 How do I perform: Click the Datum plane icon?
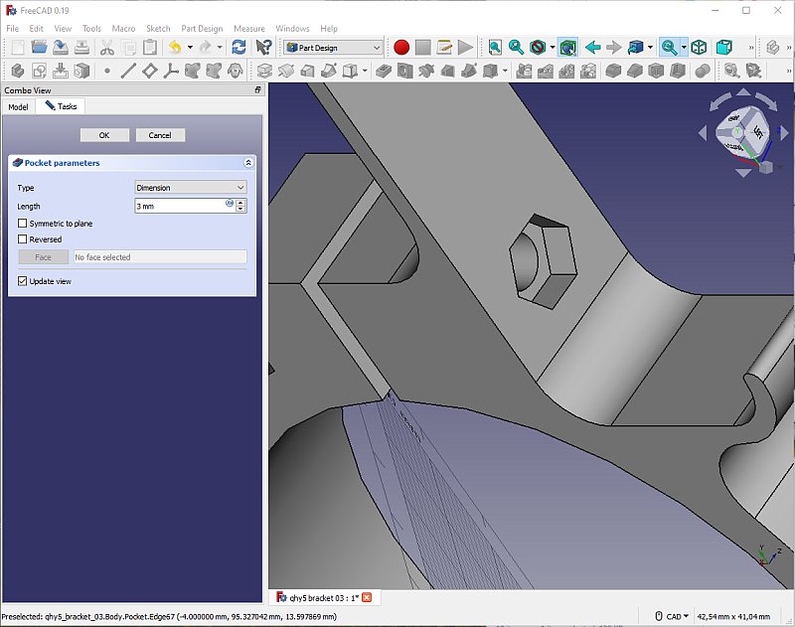coord(150,71)
